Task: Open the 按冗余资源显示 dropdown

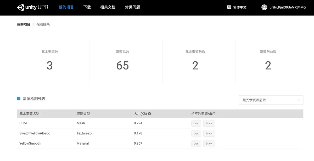Action: [x=271, y=100]
